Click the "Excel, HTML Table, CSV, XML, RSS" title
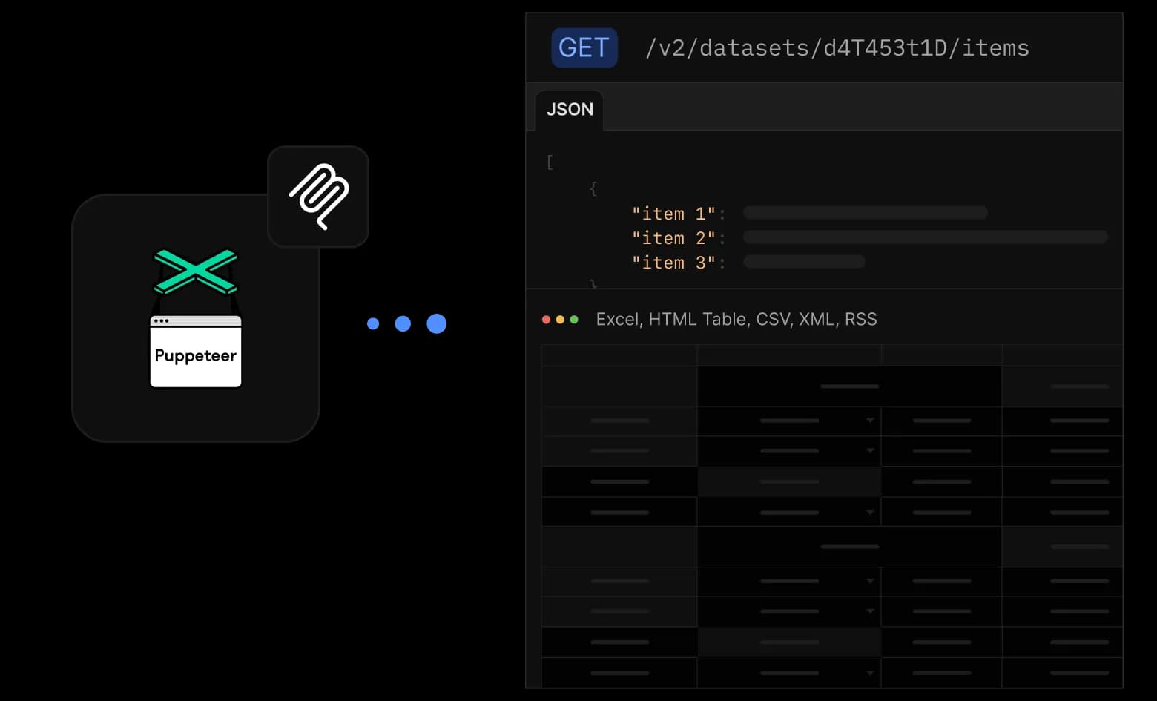The height and width of the screenshot is (701, 1157). [736, 320]
